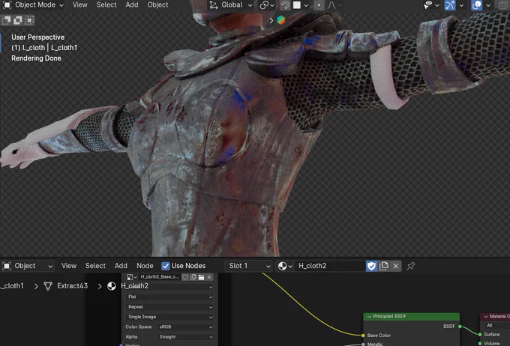The height and width of the screenshot is (346, 510).
Task: Open the Single Image source dropdown
Action: (169, 317)
